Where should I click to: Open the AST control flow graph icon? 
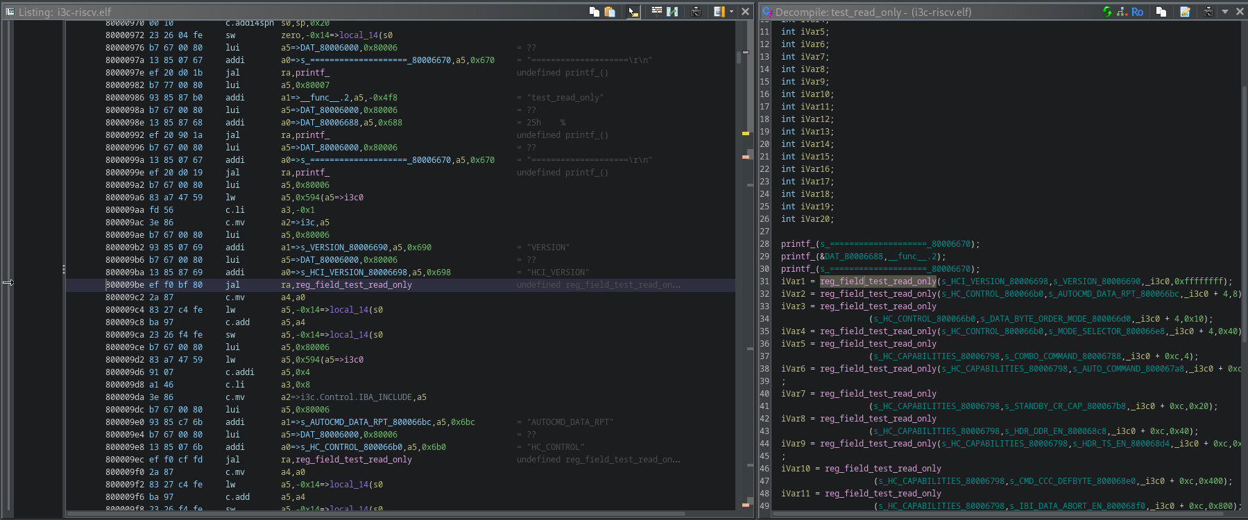tap(1122, 11)
